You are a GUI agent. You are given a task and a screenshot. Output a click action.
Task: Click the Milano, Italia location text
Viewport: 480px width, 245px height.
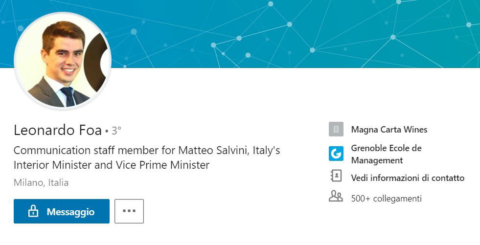pyautogui.click(x=41, y=182)
